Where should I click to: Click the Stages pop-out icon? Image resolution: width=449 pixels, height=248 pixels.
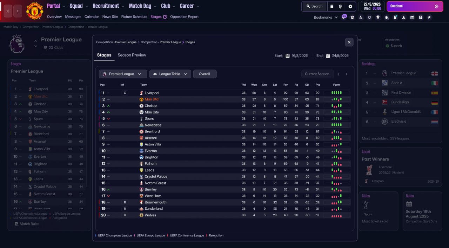point(165,17)
